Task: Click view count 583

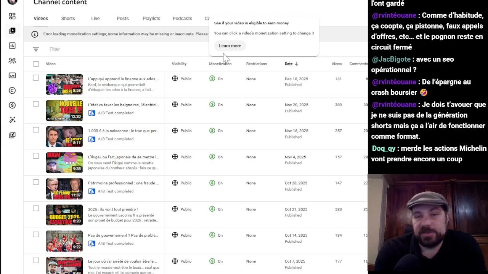Action: [x=338, y=209]
